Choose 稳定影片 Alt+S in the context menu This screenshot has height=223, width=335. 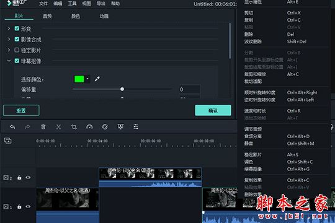pyautogui.click(x=286, y=155)
